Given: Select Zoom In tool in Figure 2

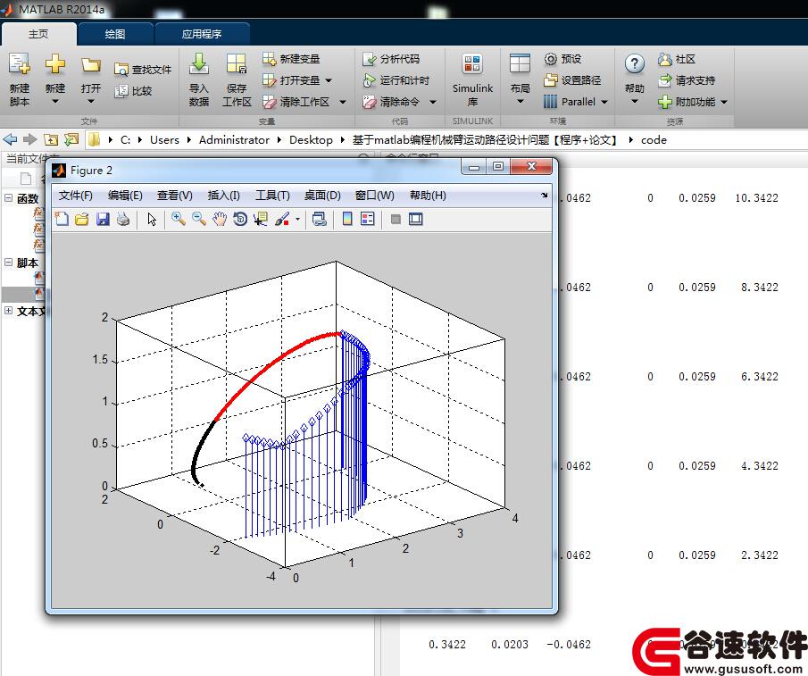Looking at the screenshot, I should pos(179,219).
